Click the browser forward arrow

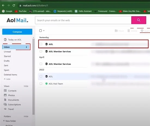pyautogui.click(x=8, y=5)
